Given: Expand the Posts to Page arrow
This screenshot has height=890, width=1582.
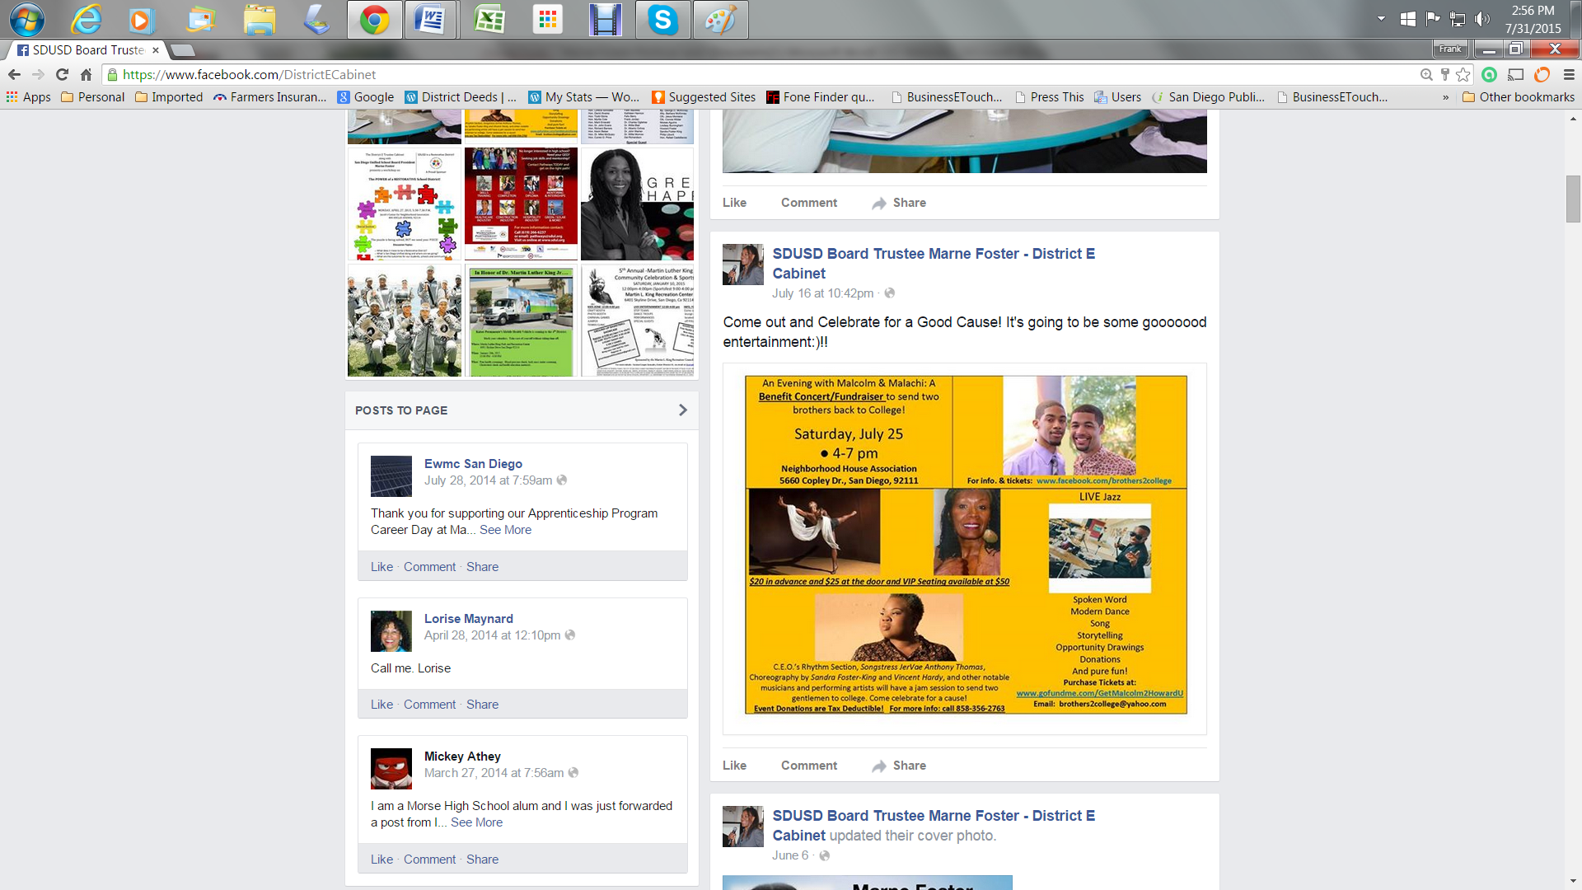Looking at the screenshot, I should click(682, 410).
